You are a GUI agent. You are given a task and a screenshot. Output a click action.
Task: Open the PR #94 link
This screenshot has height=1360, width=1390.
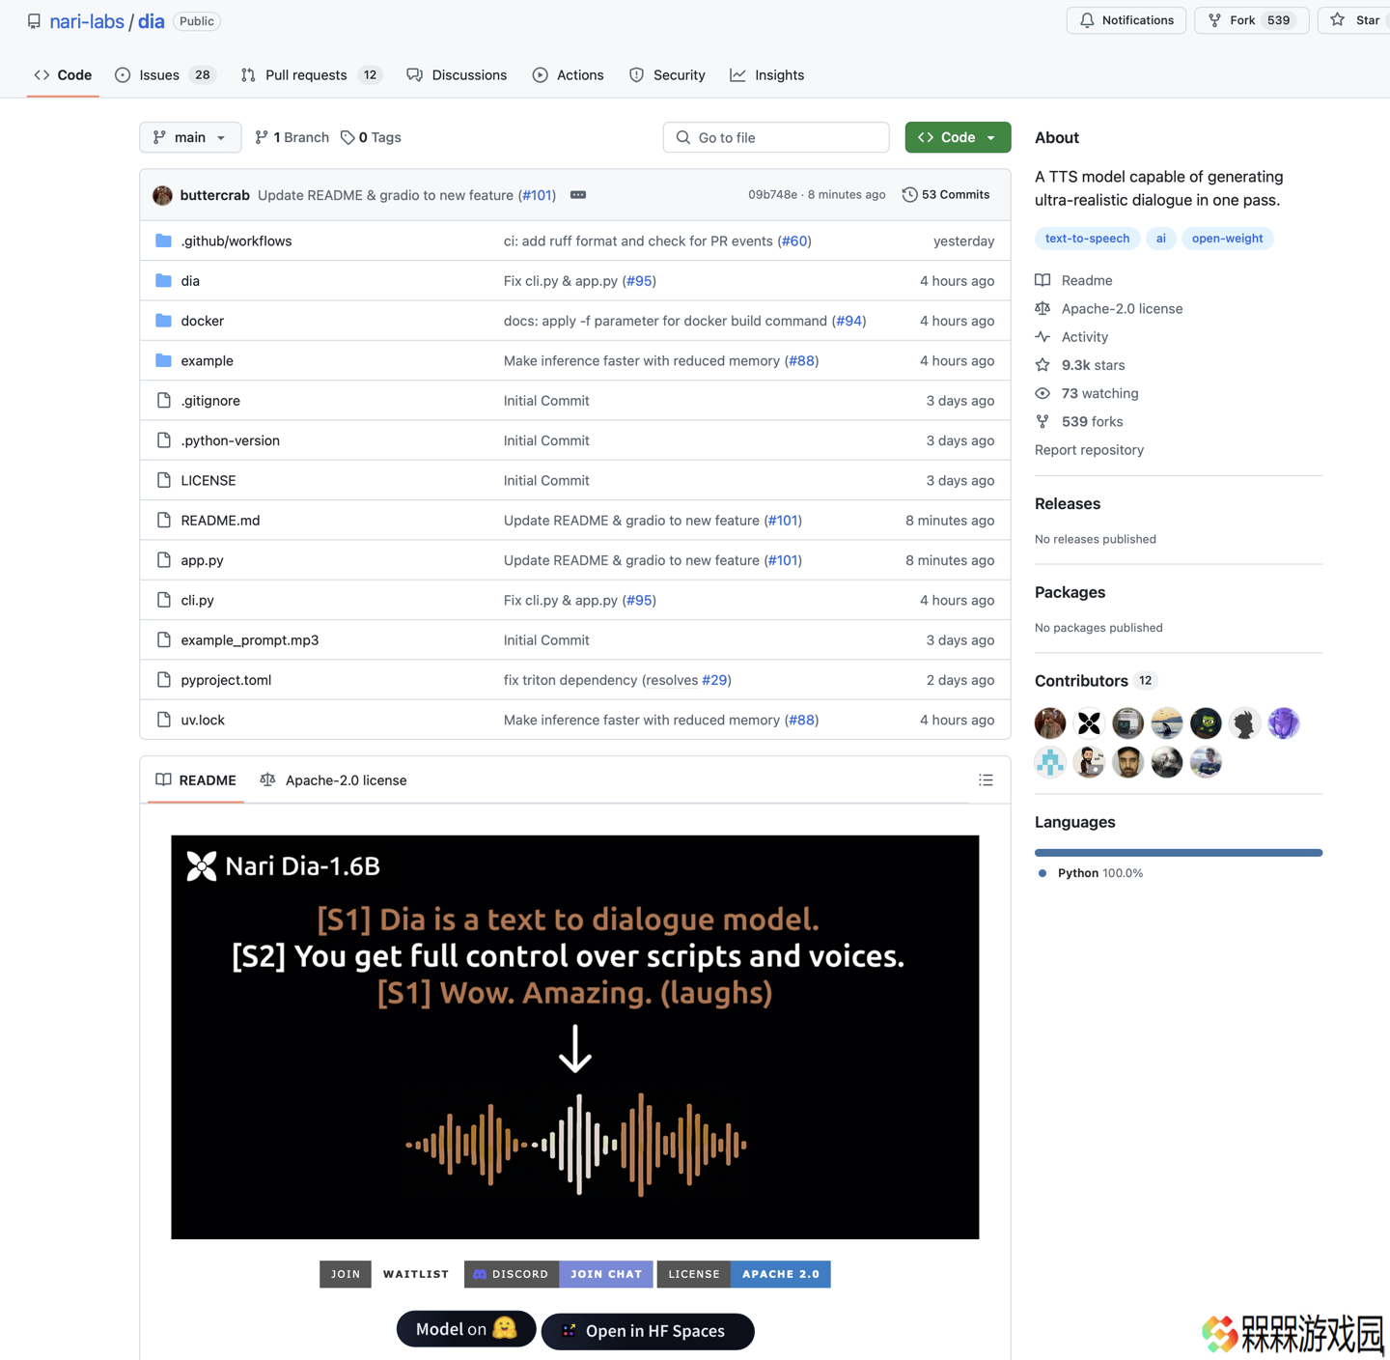[849, 321]
